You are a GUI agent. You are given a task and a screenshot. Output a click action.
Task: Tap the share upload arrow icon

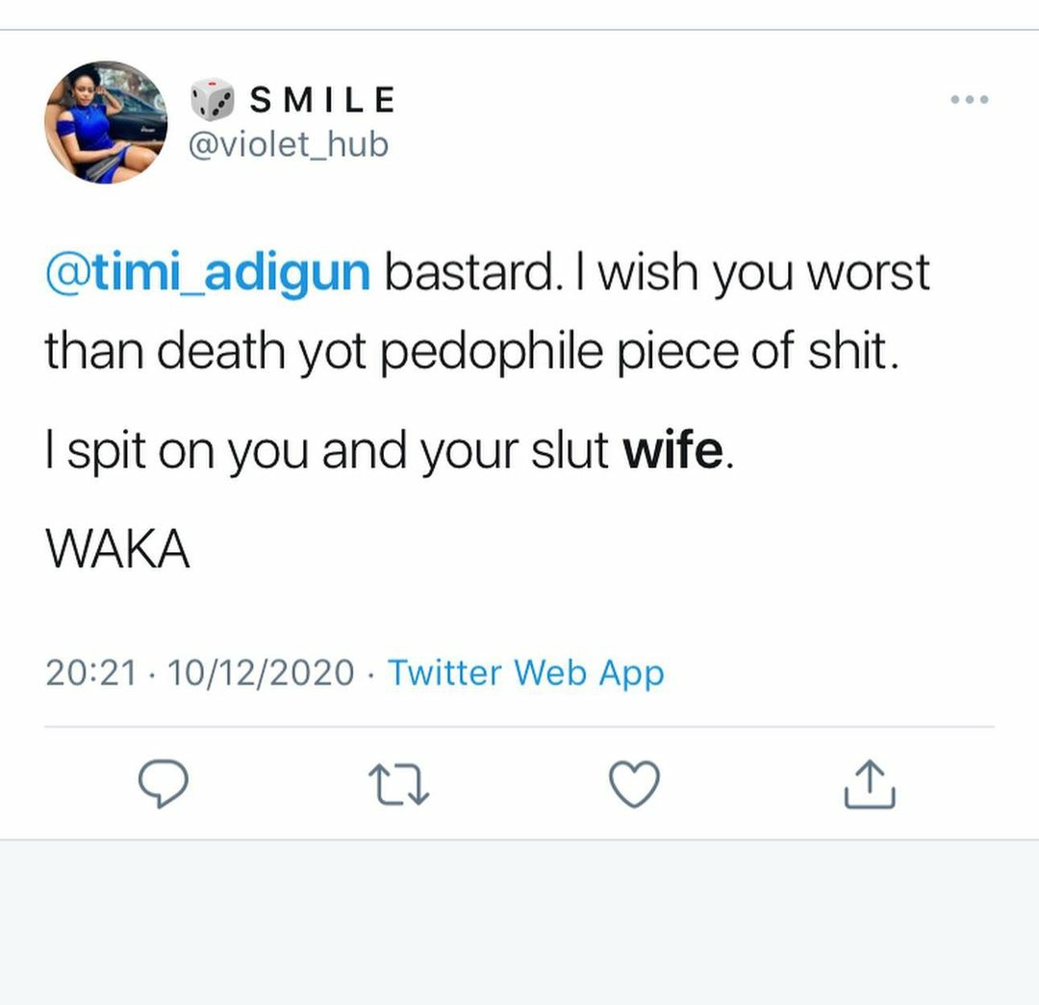[870, 783]
